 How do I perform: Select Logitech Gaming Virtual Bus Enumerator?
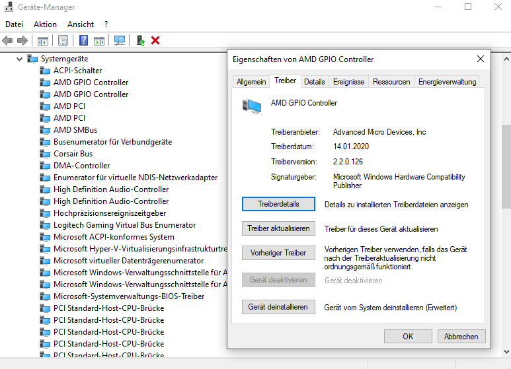tap(124, 225)
